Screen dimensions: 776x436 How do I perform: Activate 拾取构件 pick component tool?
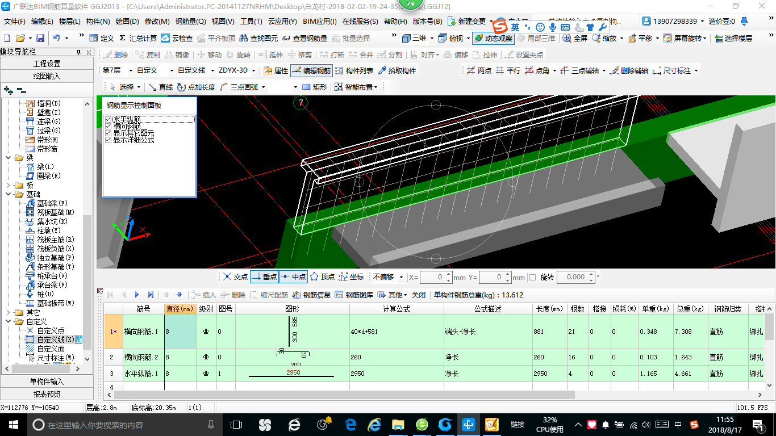tap(397, 70)
